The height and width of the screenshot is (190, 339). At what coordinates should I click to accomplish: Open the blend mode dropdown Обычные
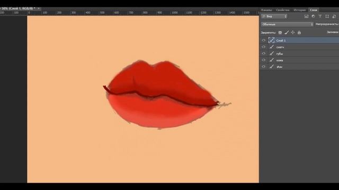coord(287,24)
